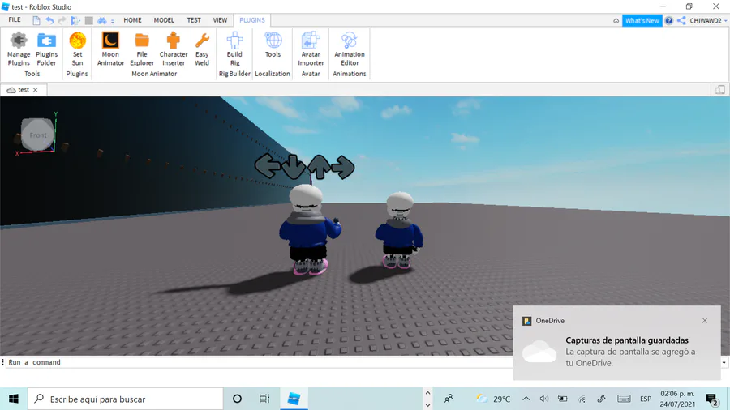Start play test from quick access toolbar

click(75, 20)
